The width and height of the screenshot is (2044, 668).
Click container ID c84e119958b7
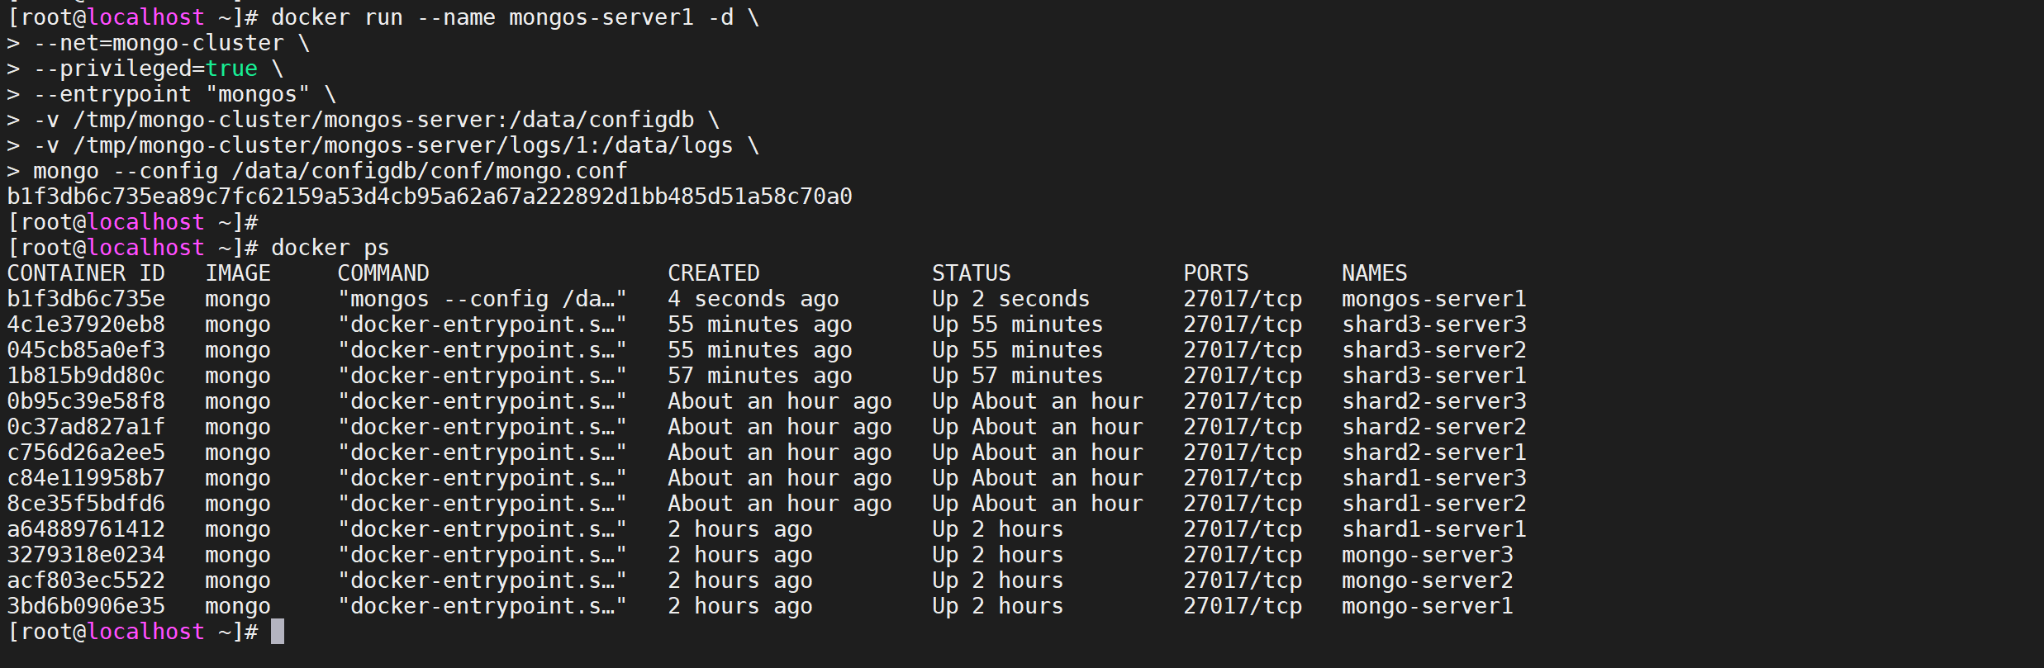[x=86, y=478]
